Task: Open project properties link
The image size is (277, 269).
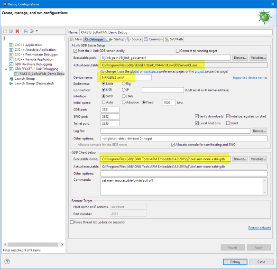Action: click(x=199, y=72)
